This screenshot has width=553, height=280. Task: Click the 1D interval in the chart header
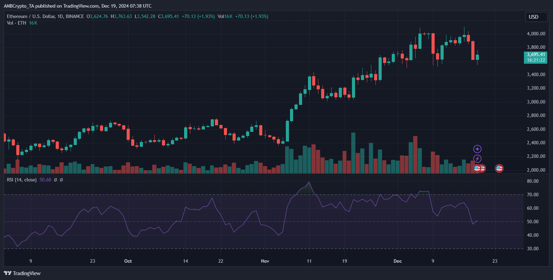point(60,16)
